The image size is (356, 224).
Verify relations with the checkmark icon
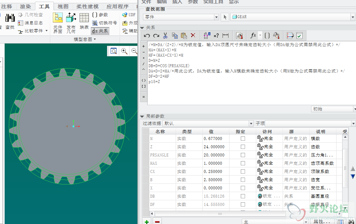pyautogui.click(x=300, y=36)
